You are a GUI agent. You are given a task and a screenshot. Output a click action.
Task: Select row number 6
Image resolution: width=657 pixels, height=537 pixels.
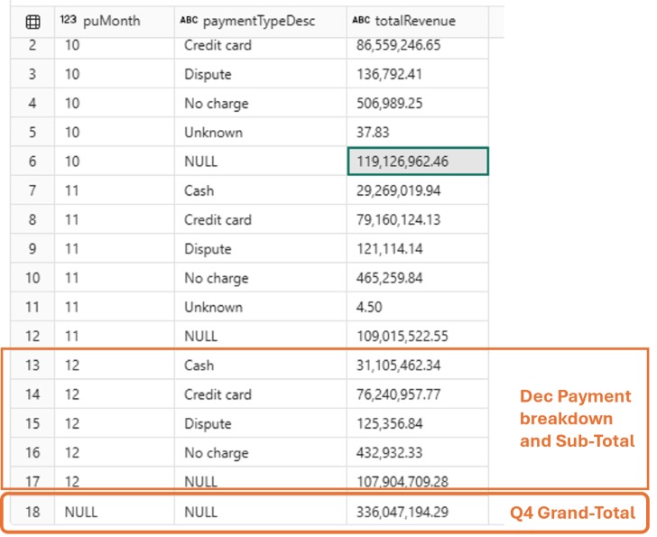click(32, 162)
